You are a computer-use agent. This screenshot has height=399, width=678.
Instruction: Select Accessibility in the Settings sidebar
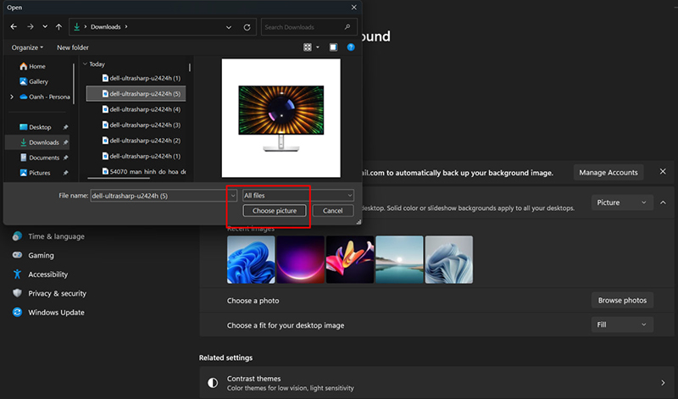47,274
